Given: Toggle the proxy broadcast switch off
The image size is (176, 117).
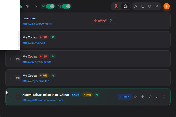Looking at the screenshot, I should click(50, 6).
